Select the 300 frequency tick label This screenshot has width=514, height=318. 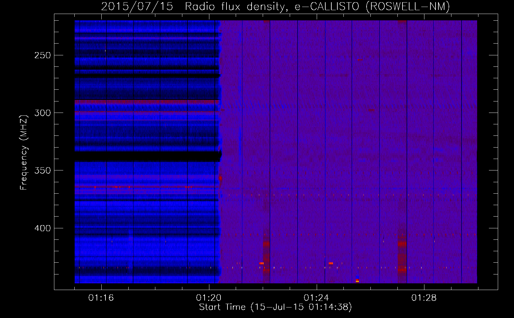tap(43, 113)
